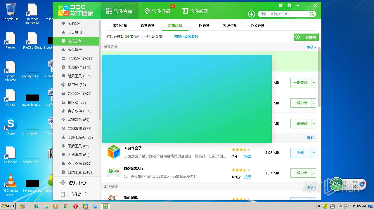Select 浏览器 (80) category
The image size is (374, 210).
[76, 85]
